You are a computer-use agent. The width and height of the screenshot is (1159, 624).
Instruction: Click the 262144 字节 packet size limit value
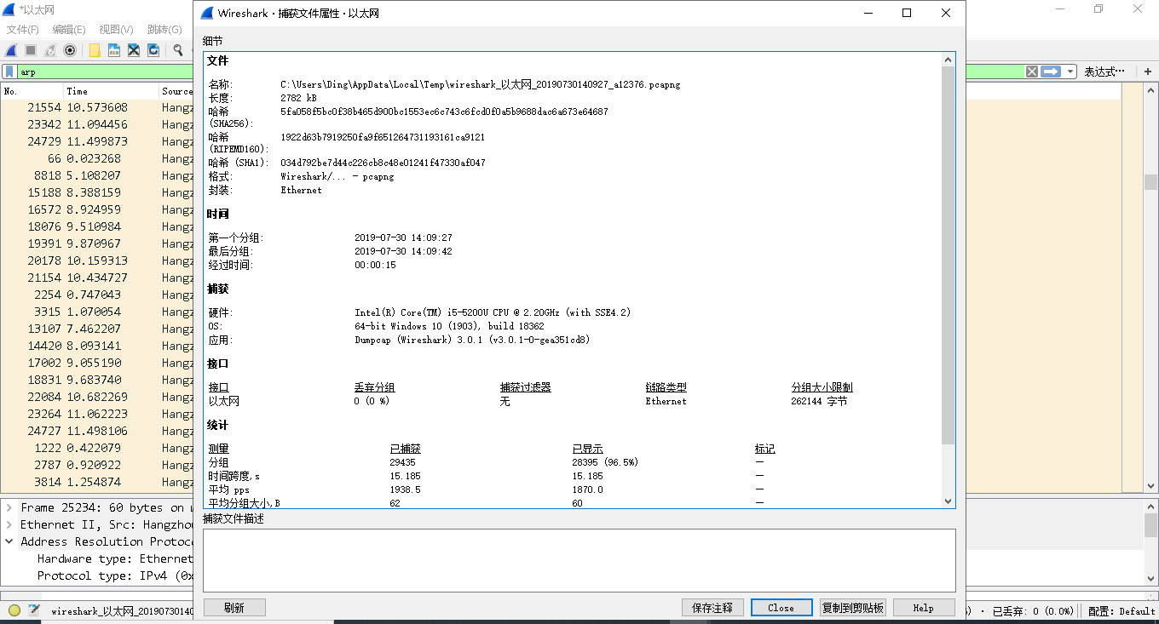(x=819, y=401)
